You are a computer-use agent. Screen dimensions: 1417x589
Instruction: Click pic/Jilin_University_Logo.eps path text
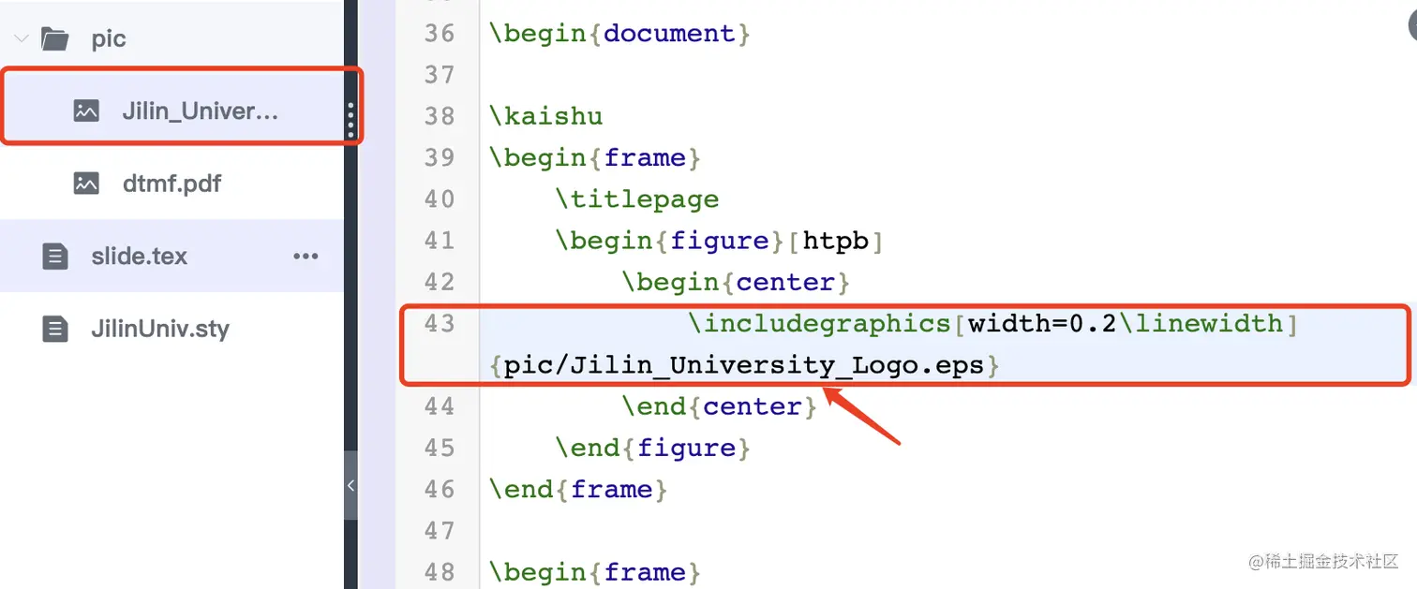point(744,365)
